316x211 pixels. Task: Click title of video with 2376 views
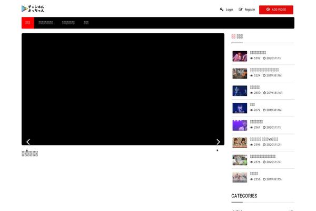pos(263,157)
